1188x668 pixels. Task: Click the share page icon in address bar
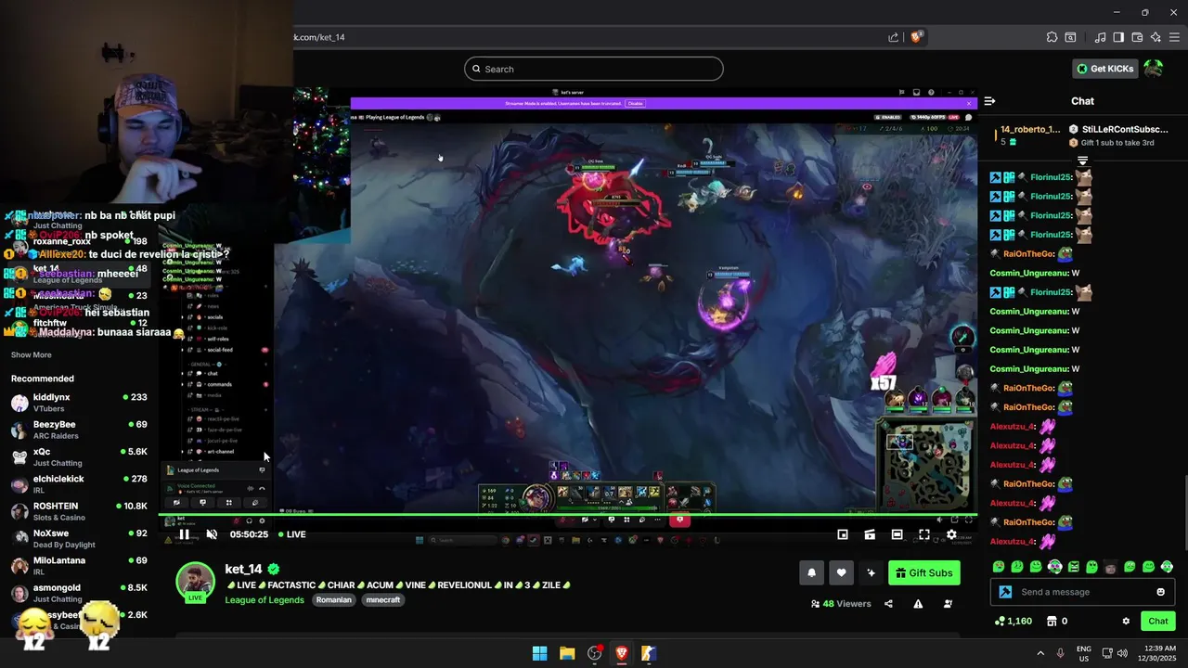tap(893, 37)
